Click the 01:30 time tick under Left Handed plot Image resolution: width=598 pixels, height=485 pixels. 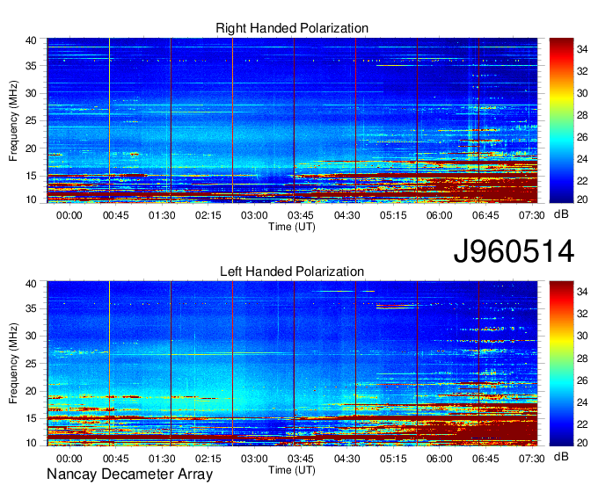[x=162, y=459]
